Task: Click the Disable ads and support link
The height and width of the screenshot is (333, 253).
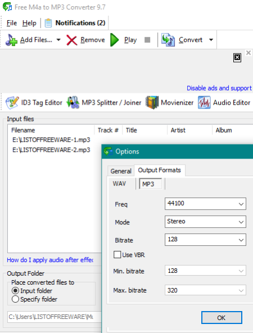Action: 219,88
